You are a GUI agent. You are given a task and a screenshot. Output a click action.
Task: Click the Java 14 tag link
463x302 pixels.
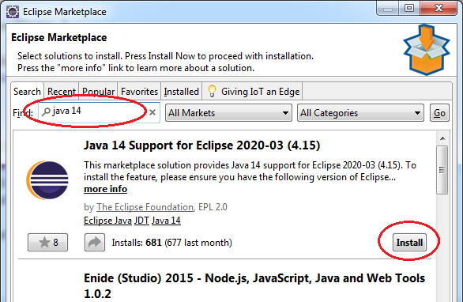click(166, 221)
